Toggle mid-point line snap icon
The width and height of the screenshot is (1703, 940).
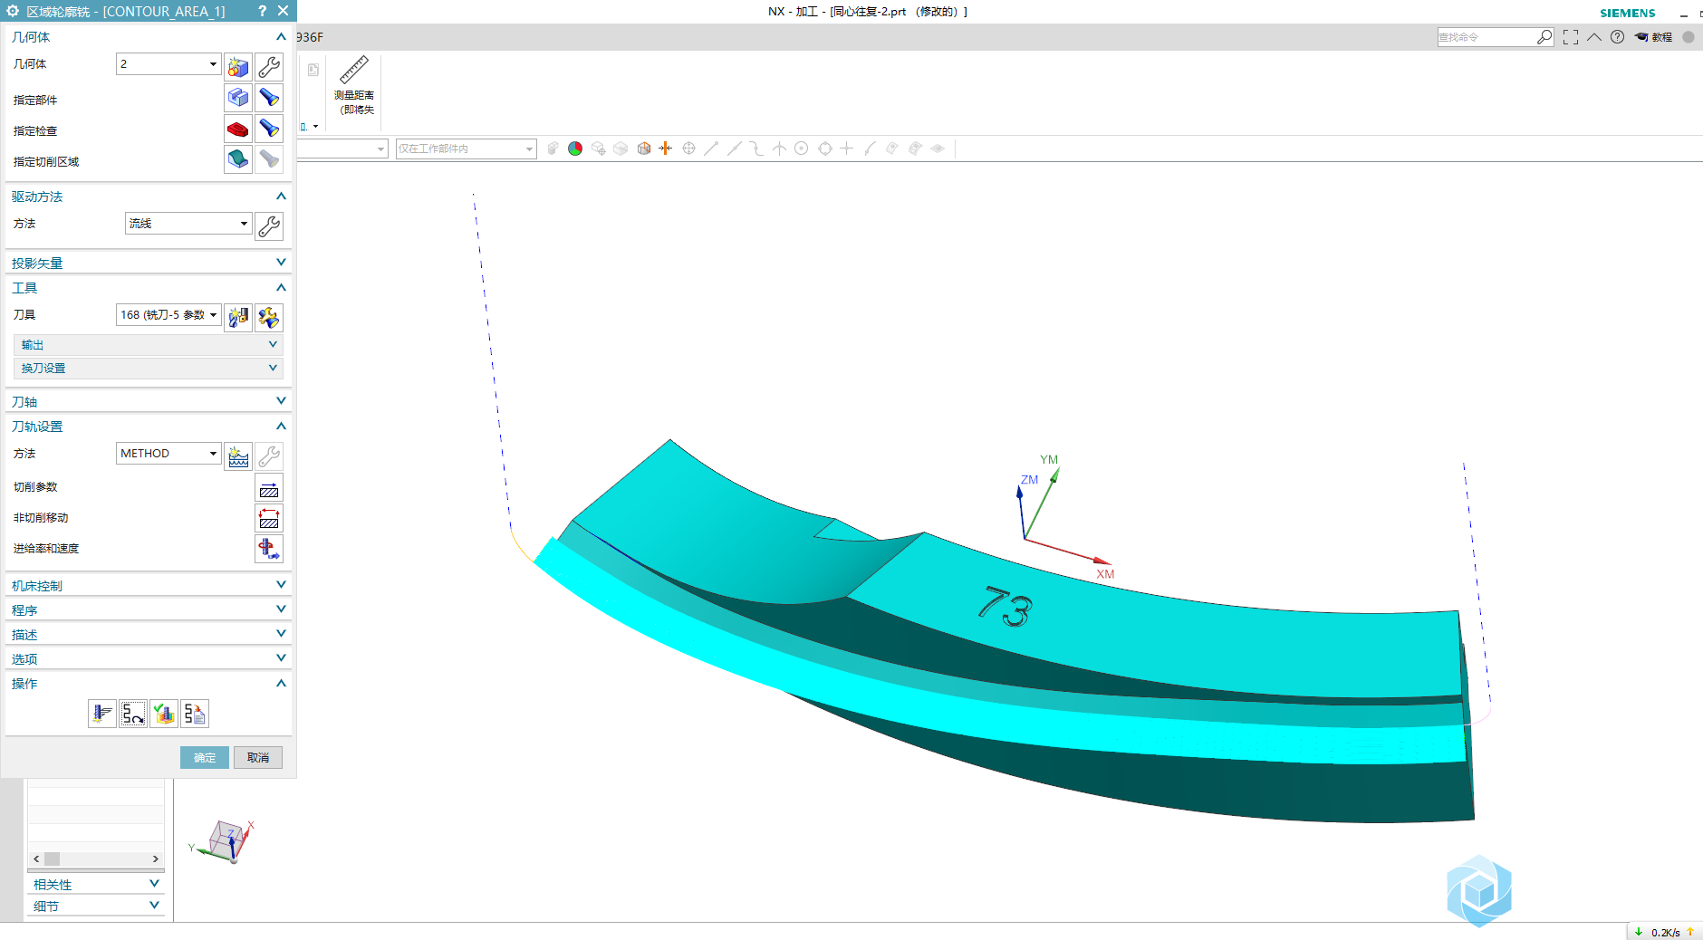734,149
